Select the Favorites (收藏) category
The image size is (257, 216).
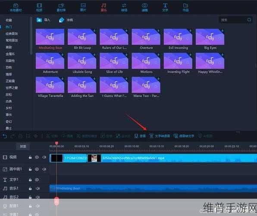(9, 20)
